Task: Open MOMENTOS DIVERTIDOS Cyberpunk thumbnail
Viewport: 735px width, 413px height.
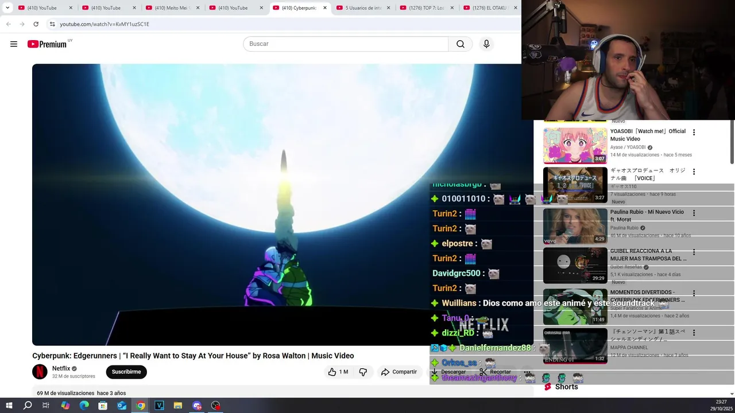Action: pos(575,306)
